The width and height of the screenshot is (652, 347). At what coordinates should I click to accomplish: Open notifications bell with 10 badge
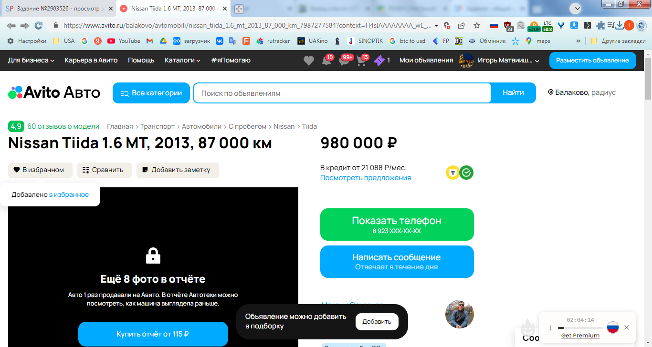326,61
